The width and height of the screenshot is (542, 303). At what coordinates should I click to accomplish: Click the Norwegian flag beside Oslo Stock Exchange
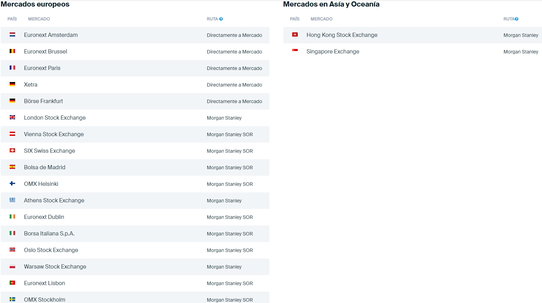pyautogui.click(x=12, y=250)
